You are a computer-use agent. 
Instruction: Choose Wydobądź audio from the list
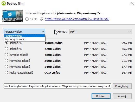[24, 39]
